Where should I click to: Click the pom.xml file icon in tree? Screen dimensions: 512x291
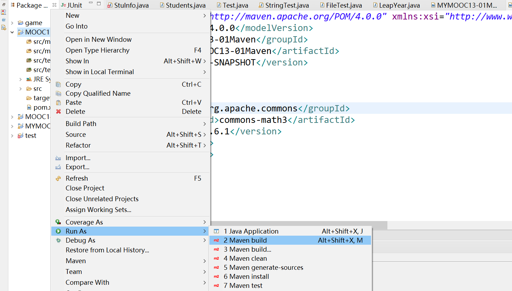coord(29,108)
